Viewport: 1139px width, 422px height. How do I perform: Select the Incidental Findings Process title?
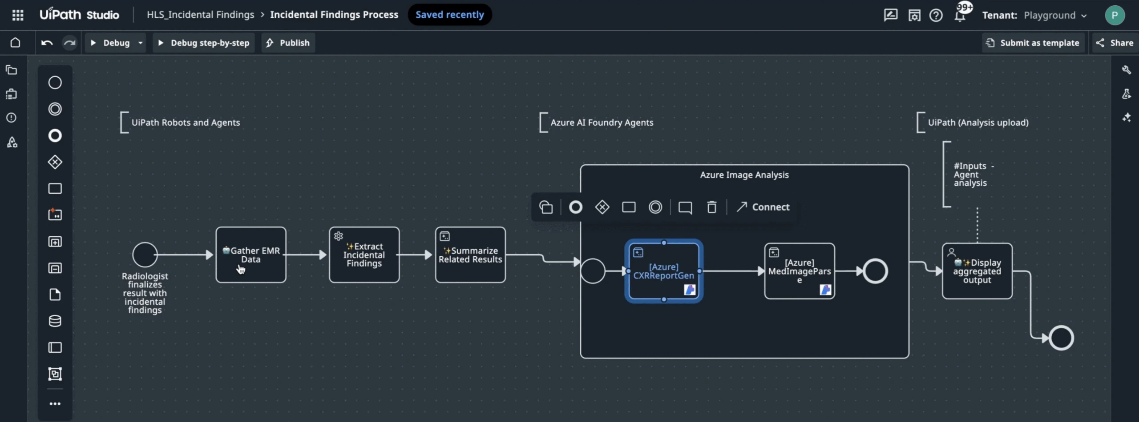[335, 14]
